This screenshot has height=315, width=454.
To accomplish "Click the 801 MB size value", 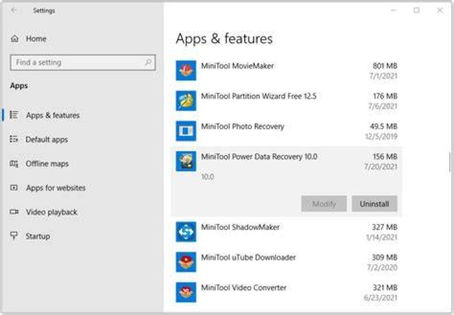I will click(385, 66).
